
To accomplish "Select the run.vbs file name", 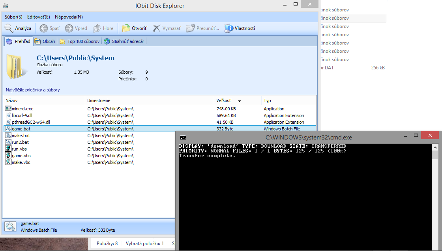I will pyautogui.click(x=19, y=149).
